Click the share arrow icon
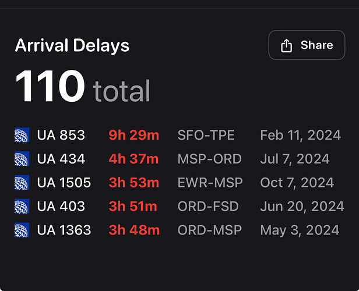This screenshot has width=359, height=291. (286, 45)
